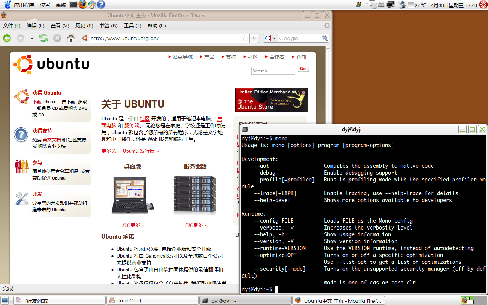Click the 27 ℃ weather applet
Viewport: 488px width, 305px height.
tap(417, 5)
